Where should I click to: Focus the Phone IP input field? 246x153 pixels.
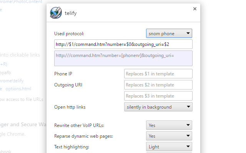[x=158, y=74]
